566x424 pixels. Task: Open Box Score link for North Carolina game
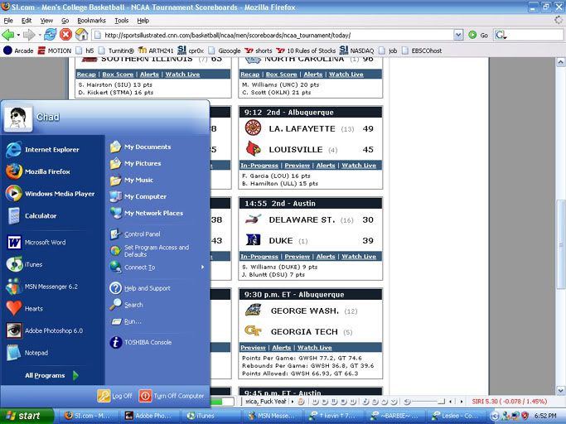coord(281,74)
